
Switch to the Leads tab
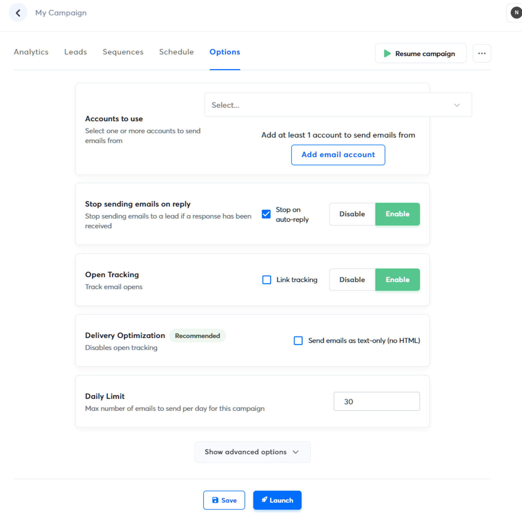click(75, 52)
